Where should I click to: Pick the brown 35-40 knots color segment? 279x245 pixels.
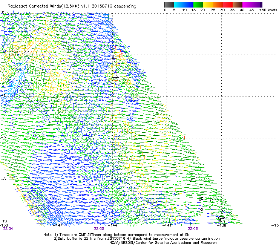coord(238,5)
